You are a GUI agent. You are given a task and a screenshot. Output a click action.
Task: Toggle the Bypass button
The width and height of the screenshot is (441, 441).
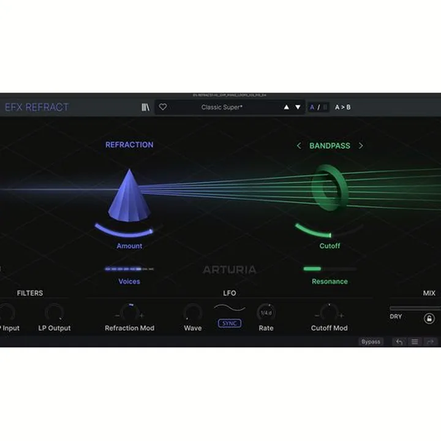[371, 342]
